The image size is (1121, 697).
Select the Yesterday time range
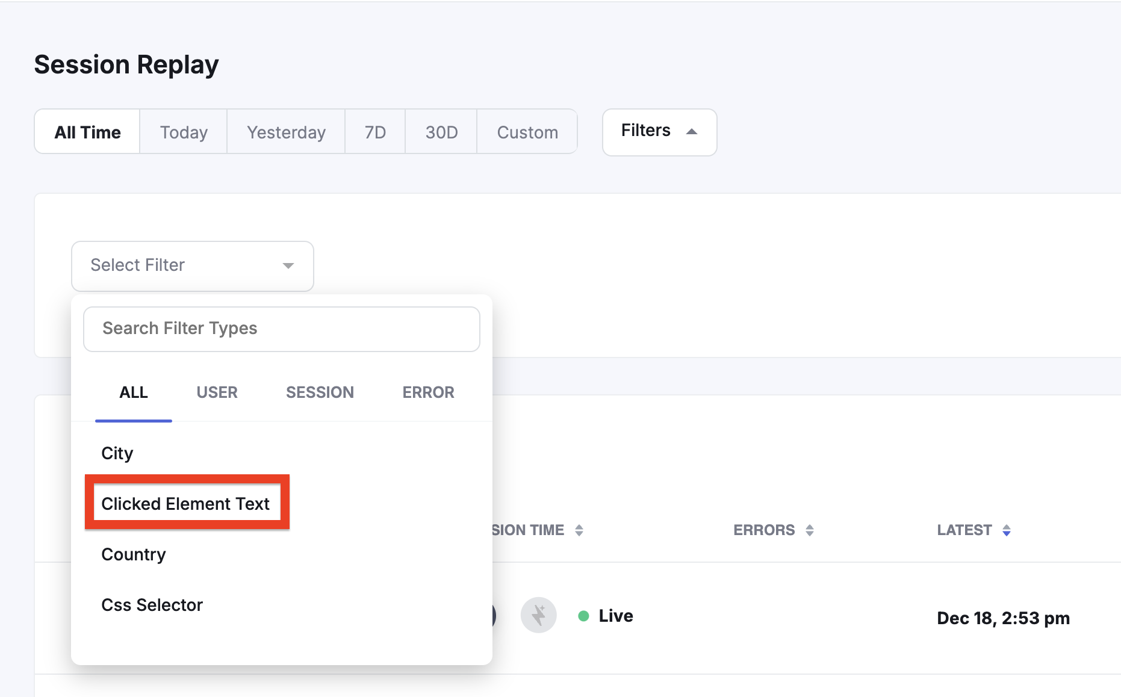[x=286, y=132]
